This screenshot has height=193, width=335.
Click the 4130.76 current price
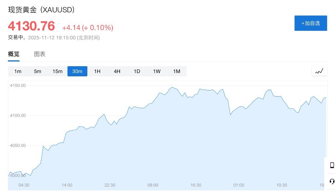point(31,26)
